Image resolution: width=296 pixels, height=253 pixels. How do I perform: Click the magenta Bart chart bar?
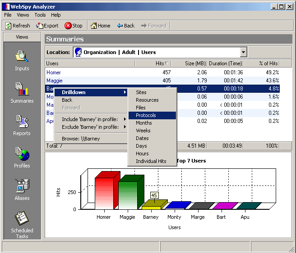[225, 206]
